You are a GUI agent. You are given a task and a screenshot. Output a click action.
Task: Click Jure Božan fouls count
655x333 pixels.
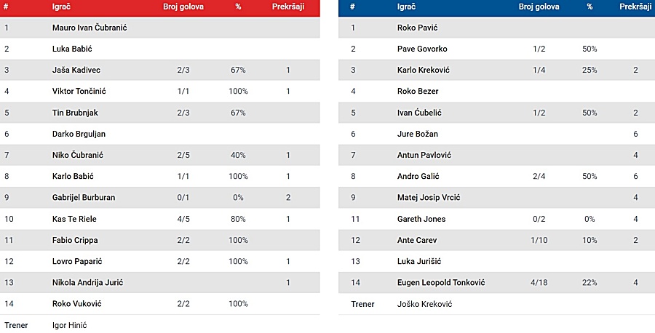click(x=635, y=134)
